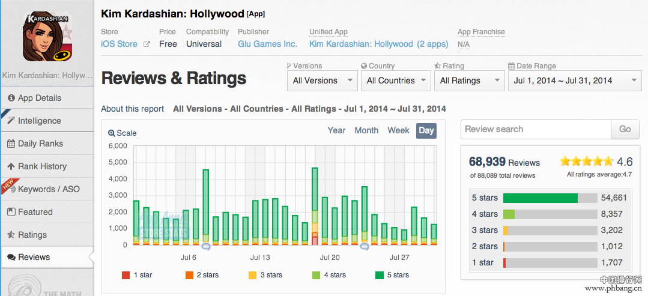Go to Daily Ranks page
This screenshot has width=648, height=296.
(x=40, y=143)
